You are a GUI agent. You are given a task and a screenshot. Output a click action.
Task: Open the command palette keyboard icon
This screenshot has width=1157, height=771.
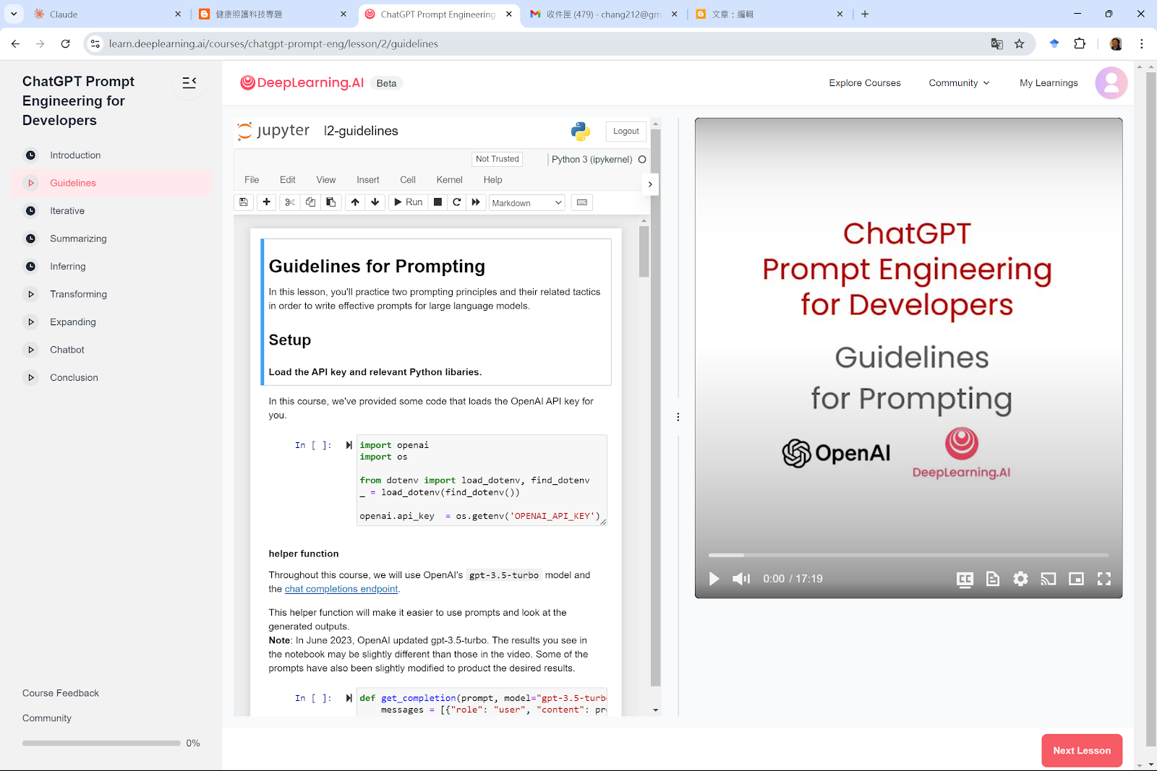[582, 202]
